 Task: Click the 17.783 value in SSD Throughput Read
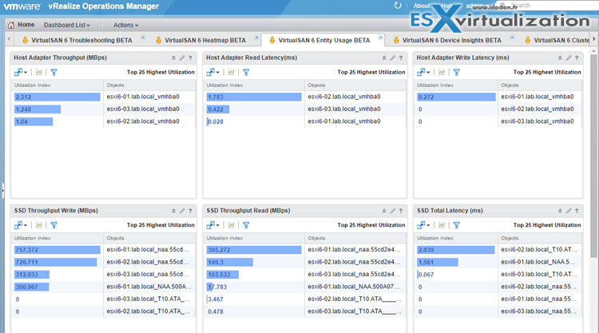pyautogui.click(x=217, y=287)
